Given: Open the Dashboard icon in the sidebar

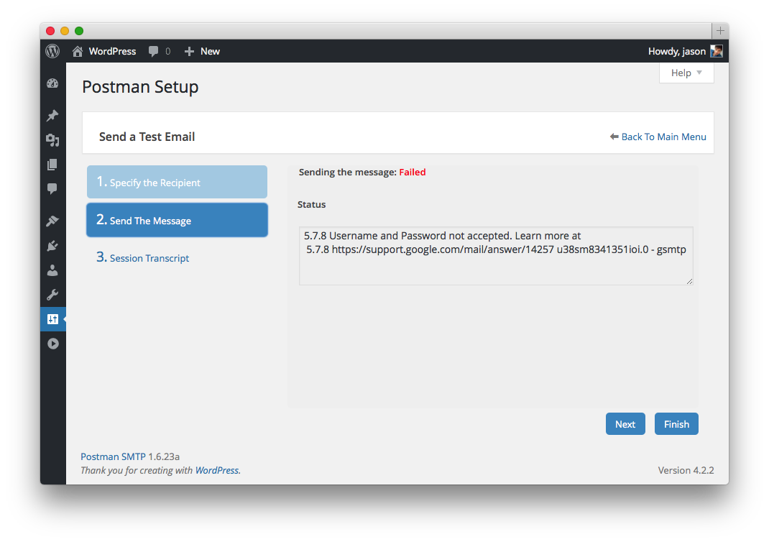Looking at the screenshot, I should click(52, 83).
